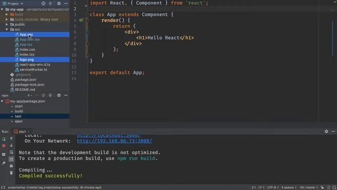Stop the running start process
The height and width of the screenshot is (190, 337).
(4, 146)
